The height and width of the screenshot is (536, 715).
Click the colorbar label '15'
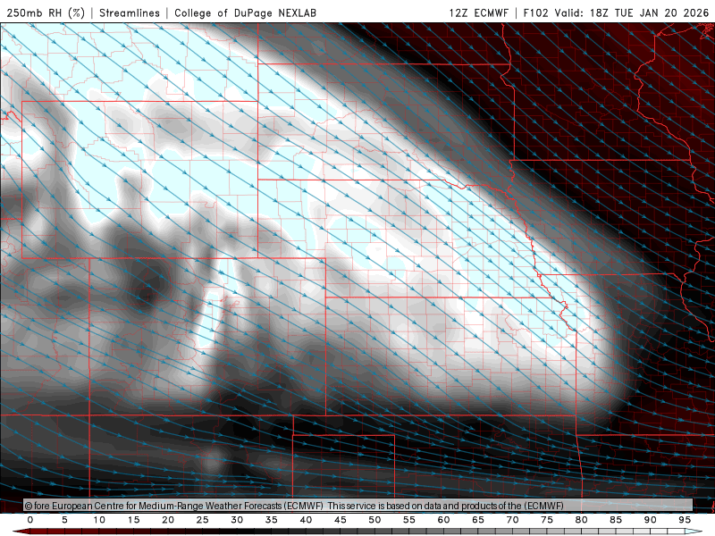133,520
